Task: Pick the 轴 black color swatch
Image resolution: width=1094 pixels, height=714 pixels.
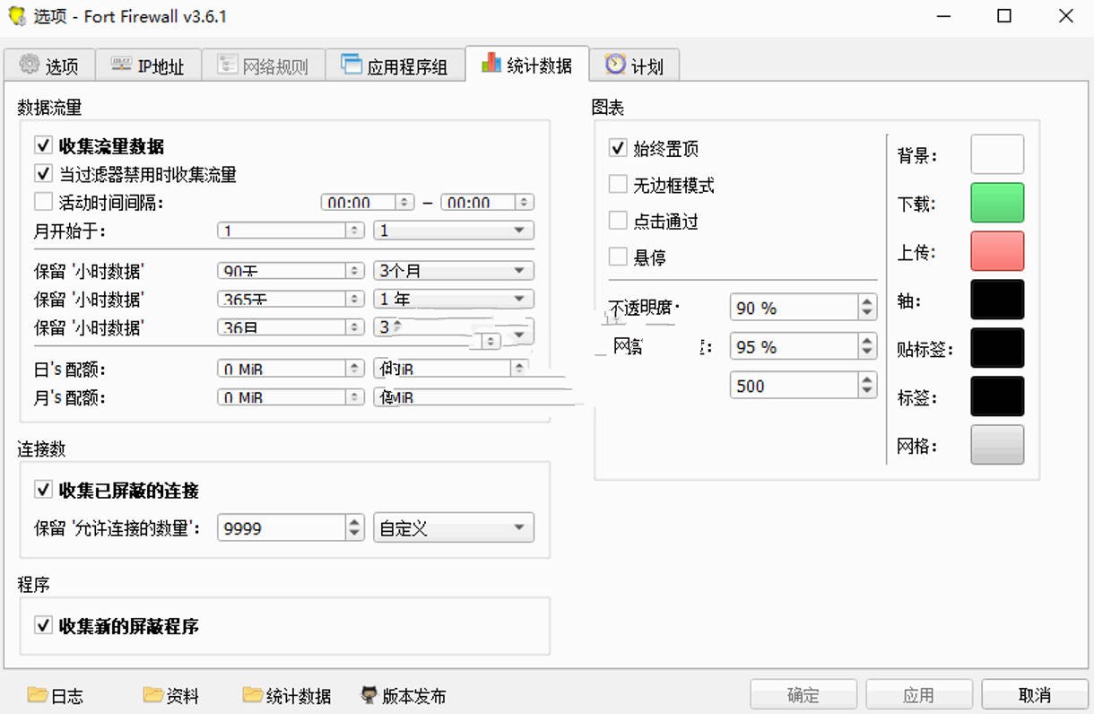Action: tap(997, 300)
